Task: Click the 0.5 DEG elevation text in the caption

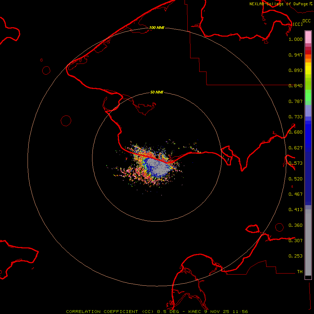Action: tap(168, 312)
